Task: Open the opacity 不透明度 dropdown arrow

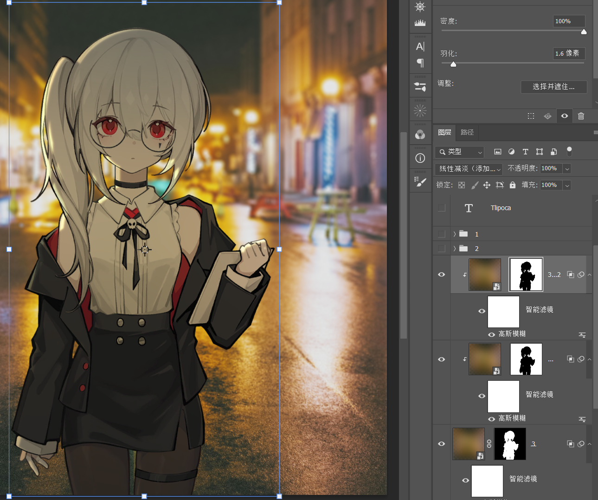Action: 567,168
